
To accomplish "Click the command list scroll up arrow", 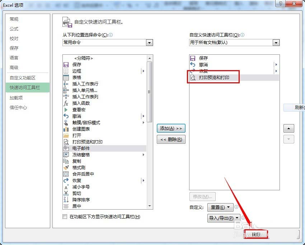I will tap(149, 58).
